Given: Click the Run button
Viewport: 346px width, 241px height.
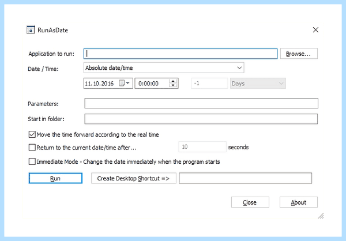Looking at the screenshot, I should tap(55, 178).
